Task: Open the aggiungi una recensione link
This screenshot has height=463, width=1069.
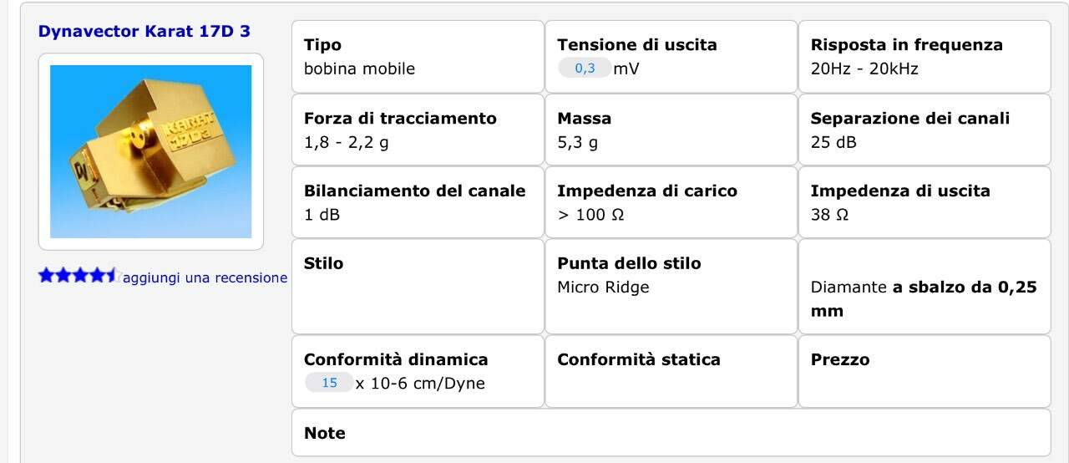Action: tap(205, 277)
